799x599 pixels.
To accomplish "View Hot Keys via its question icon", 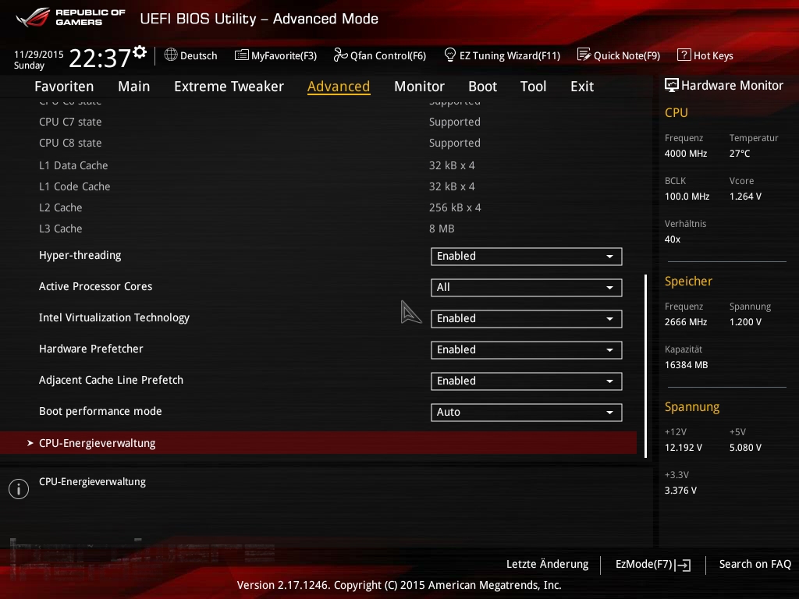I will tap(685, 55).
